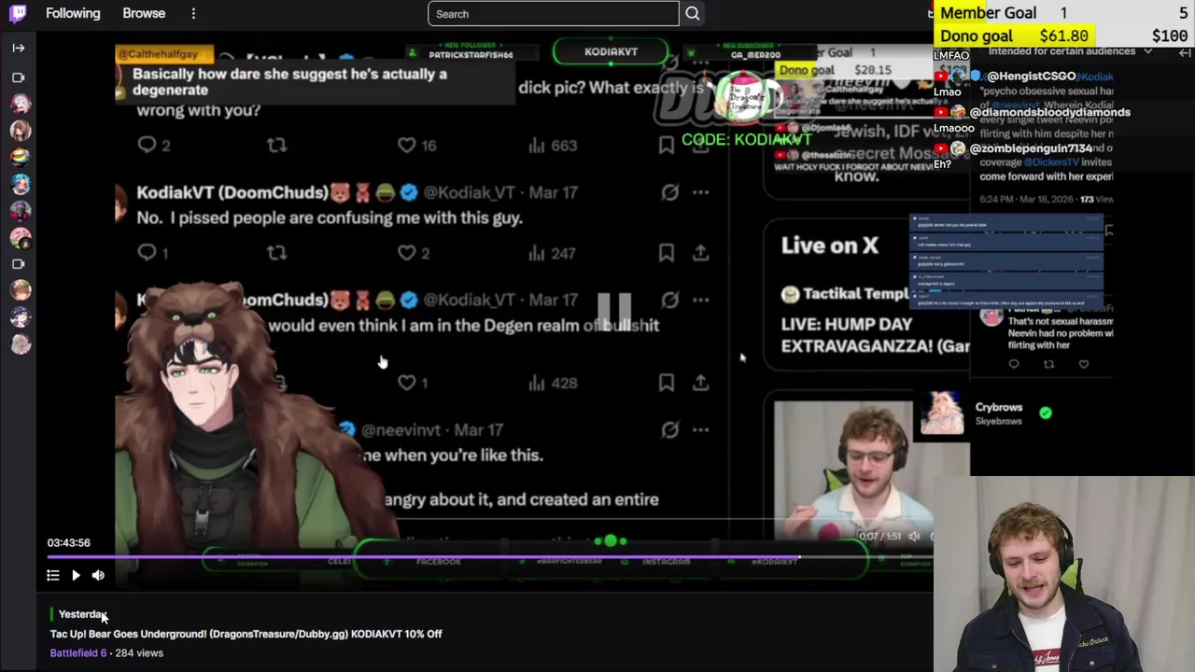The image size is (1195, 672).
Task: Click Grok icon on 'No. I pissed people' tweet
Action: [669, 192]
